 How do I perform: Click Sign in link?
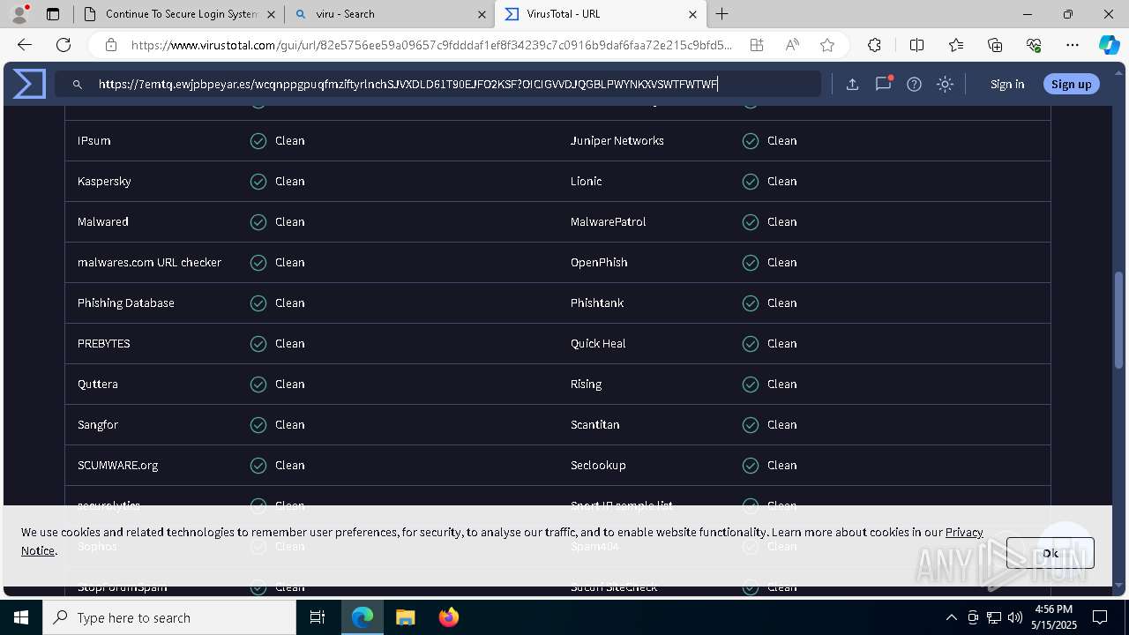click(1007, 85)
